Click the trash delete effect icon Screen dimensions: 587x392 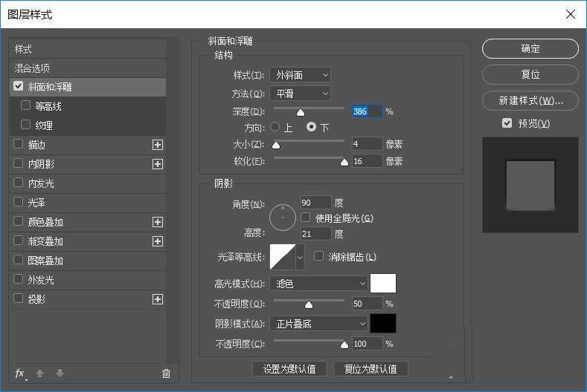click(166, 373)
